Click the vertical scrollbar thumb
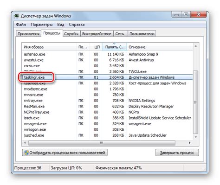Screen dimensions: 220x185 (196, 102)
